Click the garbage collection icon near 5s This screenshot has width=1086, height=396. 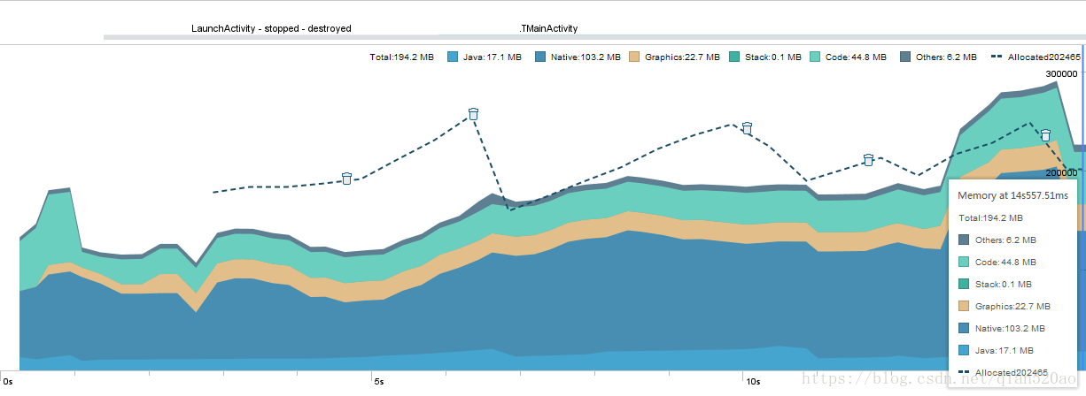pyautogui.click(x=346, y=178)
